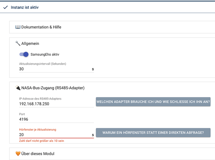The width and height of the screenshot is (215, 160).
Task: Click the IP-Adresse field with 192.168.178.250
Action: (x=57, y=104)
